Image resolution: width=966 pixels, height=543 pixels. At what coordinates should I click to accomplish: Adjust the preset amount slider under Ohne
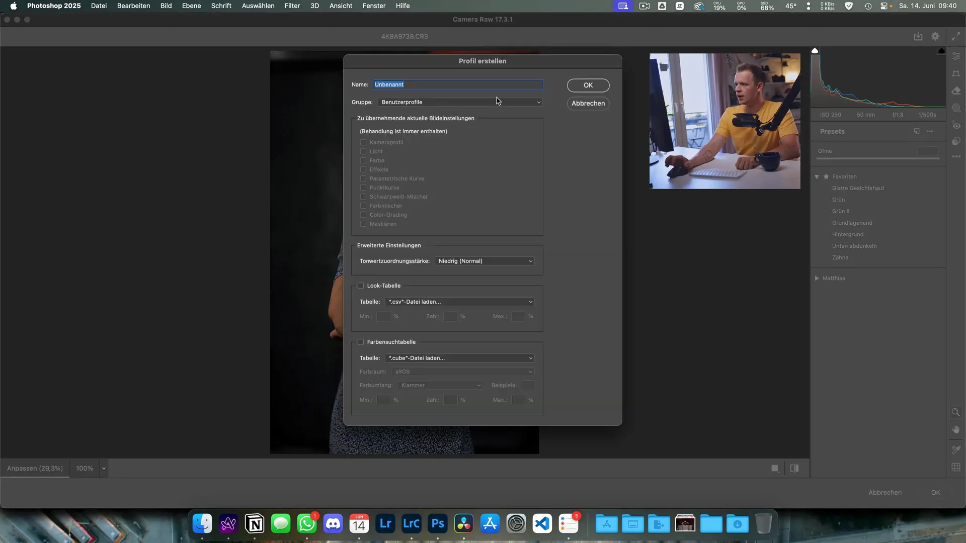(878, 157)
